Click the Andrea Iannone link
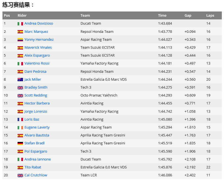 click(38, 159)
